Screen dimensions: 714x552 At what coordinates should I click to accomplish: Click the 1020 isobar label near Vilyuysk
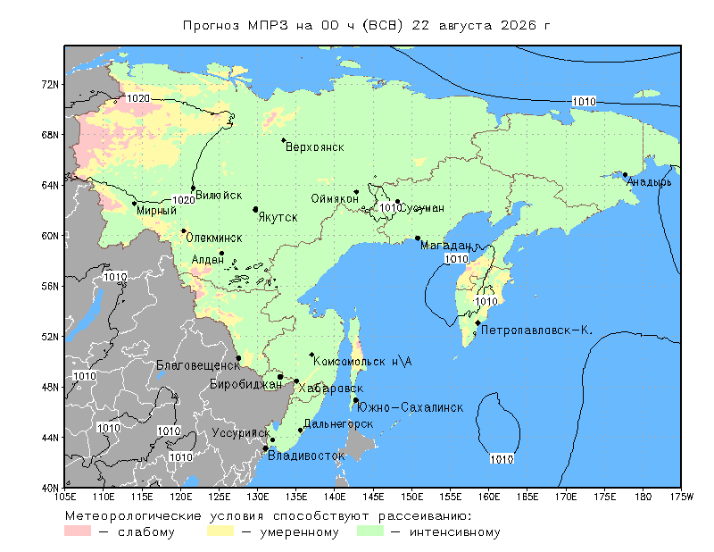pyautogui.click(x=184, y=200)
